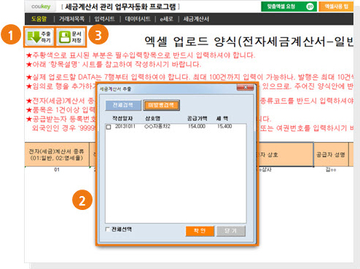The width and height of the screenshot is (360, 269).
Task: Click the orange 엑셀사용 팁 button
Action: point(336,7)
